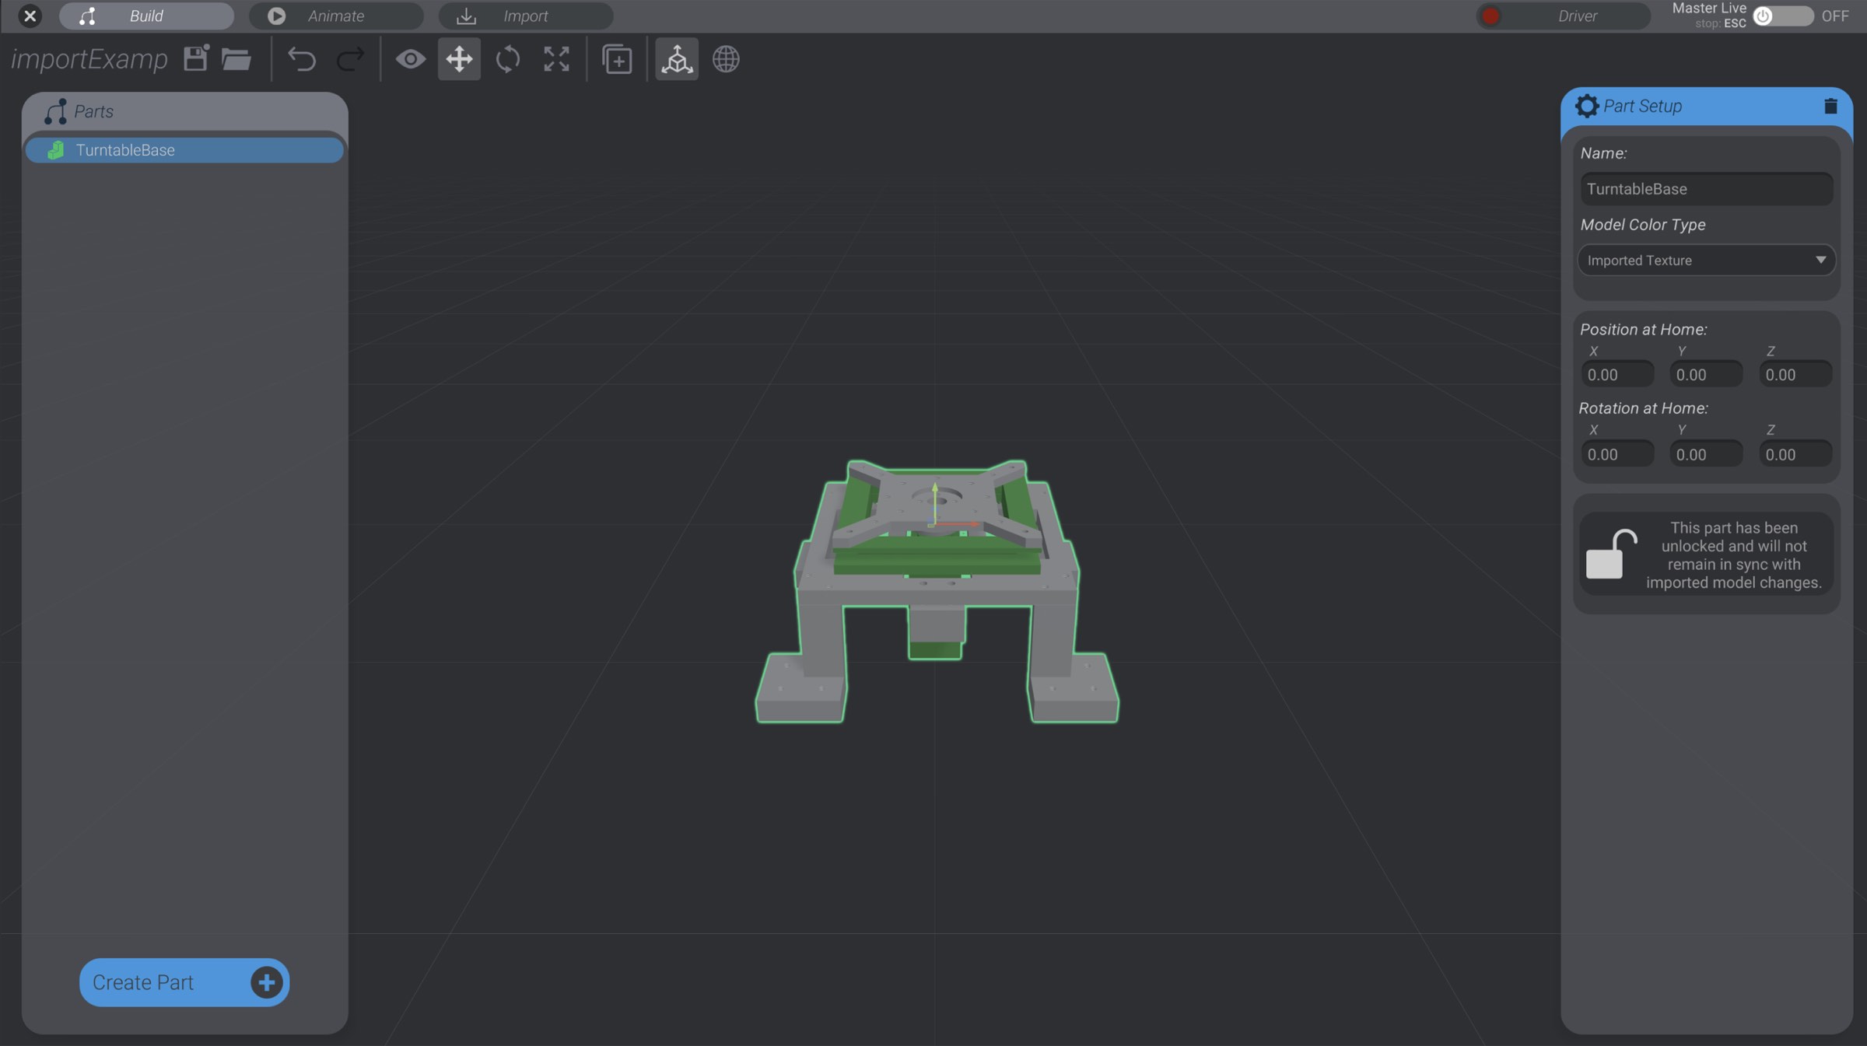Select the Rotate transform tool

pyautogui.click(x=507, y=59)
